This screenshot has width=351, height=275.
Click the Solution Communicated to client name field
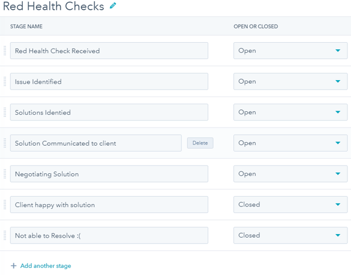click(x=96, y=143)
